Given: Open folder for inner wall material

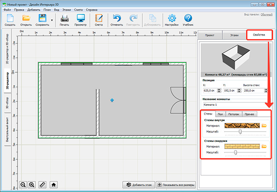Looking at the screenshot, I should pyautogui.click(x=264, y=126).
